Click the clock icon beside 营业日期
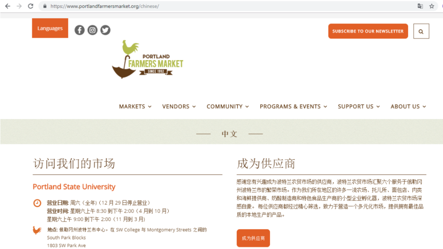This screenshot has height=249, width=443. tap(37, 203)
